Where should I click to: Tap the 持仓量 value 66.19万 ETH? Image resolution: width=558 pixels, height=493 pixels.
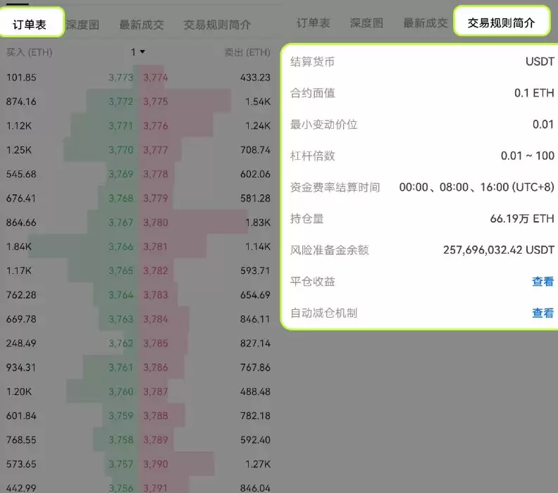point(521,219)
